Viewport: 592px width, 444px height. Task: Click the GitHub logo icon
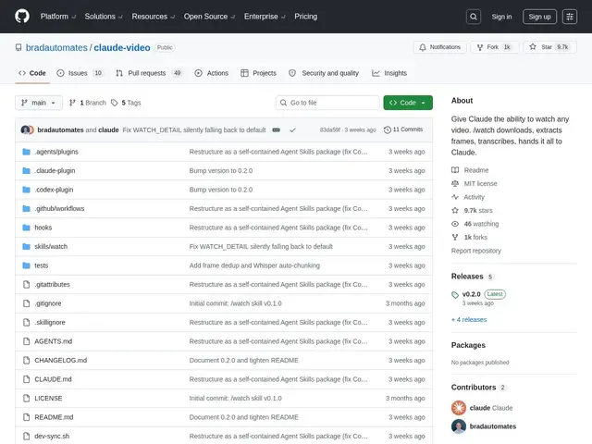[x=22, y=17]
